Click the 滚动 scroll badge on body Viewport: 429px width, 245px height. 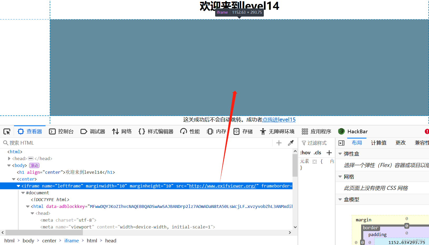point(34,165)
